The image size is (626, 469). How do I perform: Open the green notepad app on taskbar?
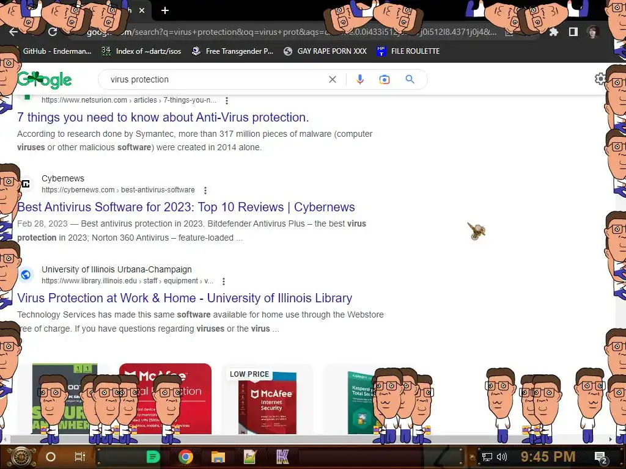coord(250,457)
